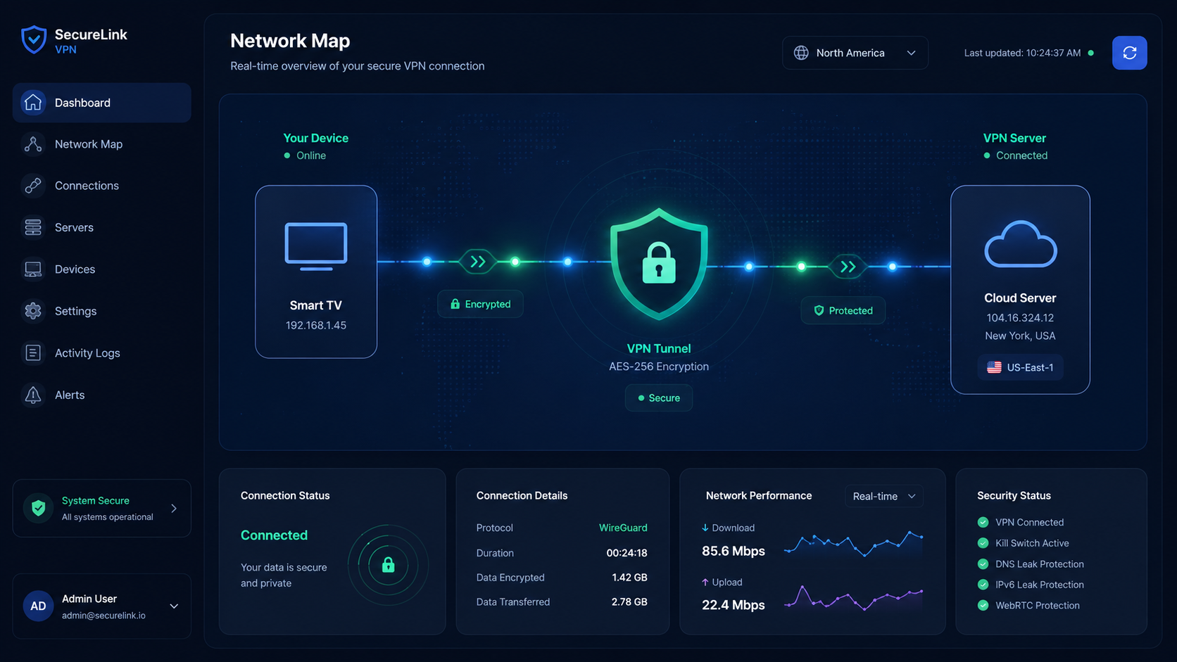Click the SecureLink shield logo

33,40
